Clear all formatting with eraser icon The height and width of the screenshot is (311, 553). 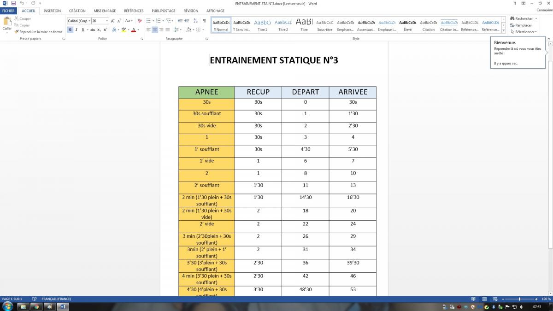point(139,21)
